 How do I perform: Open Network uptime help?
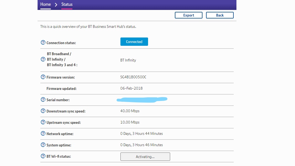[43, 133]
